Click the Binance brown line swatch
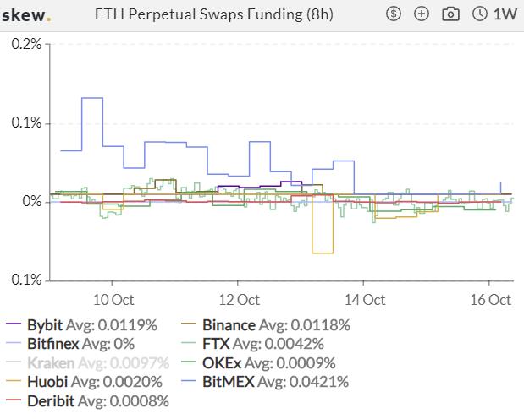 pos(189,324)
